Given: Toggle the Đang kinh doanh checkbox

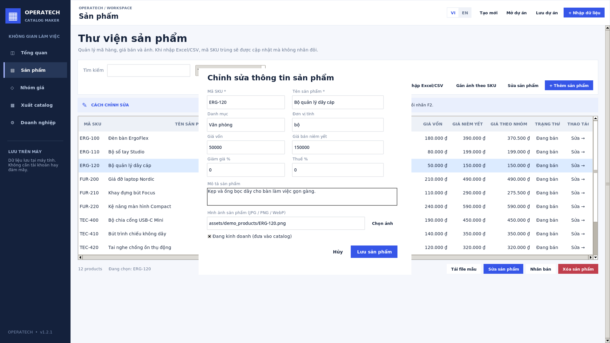Looking at the screenshot, I should [x=209, y=236].
